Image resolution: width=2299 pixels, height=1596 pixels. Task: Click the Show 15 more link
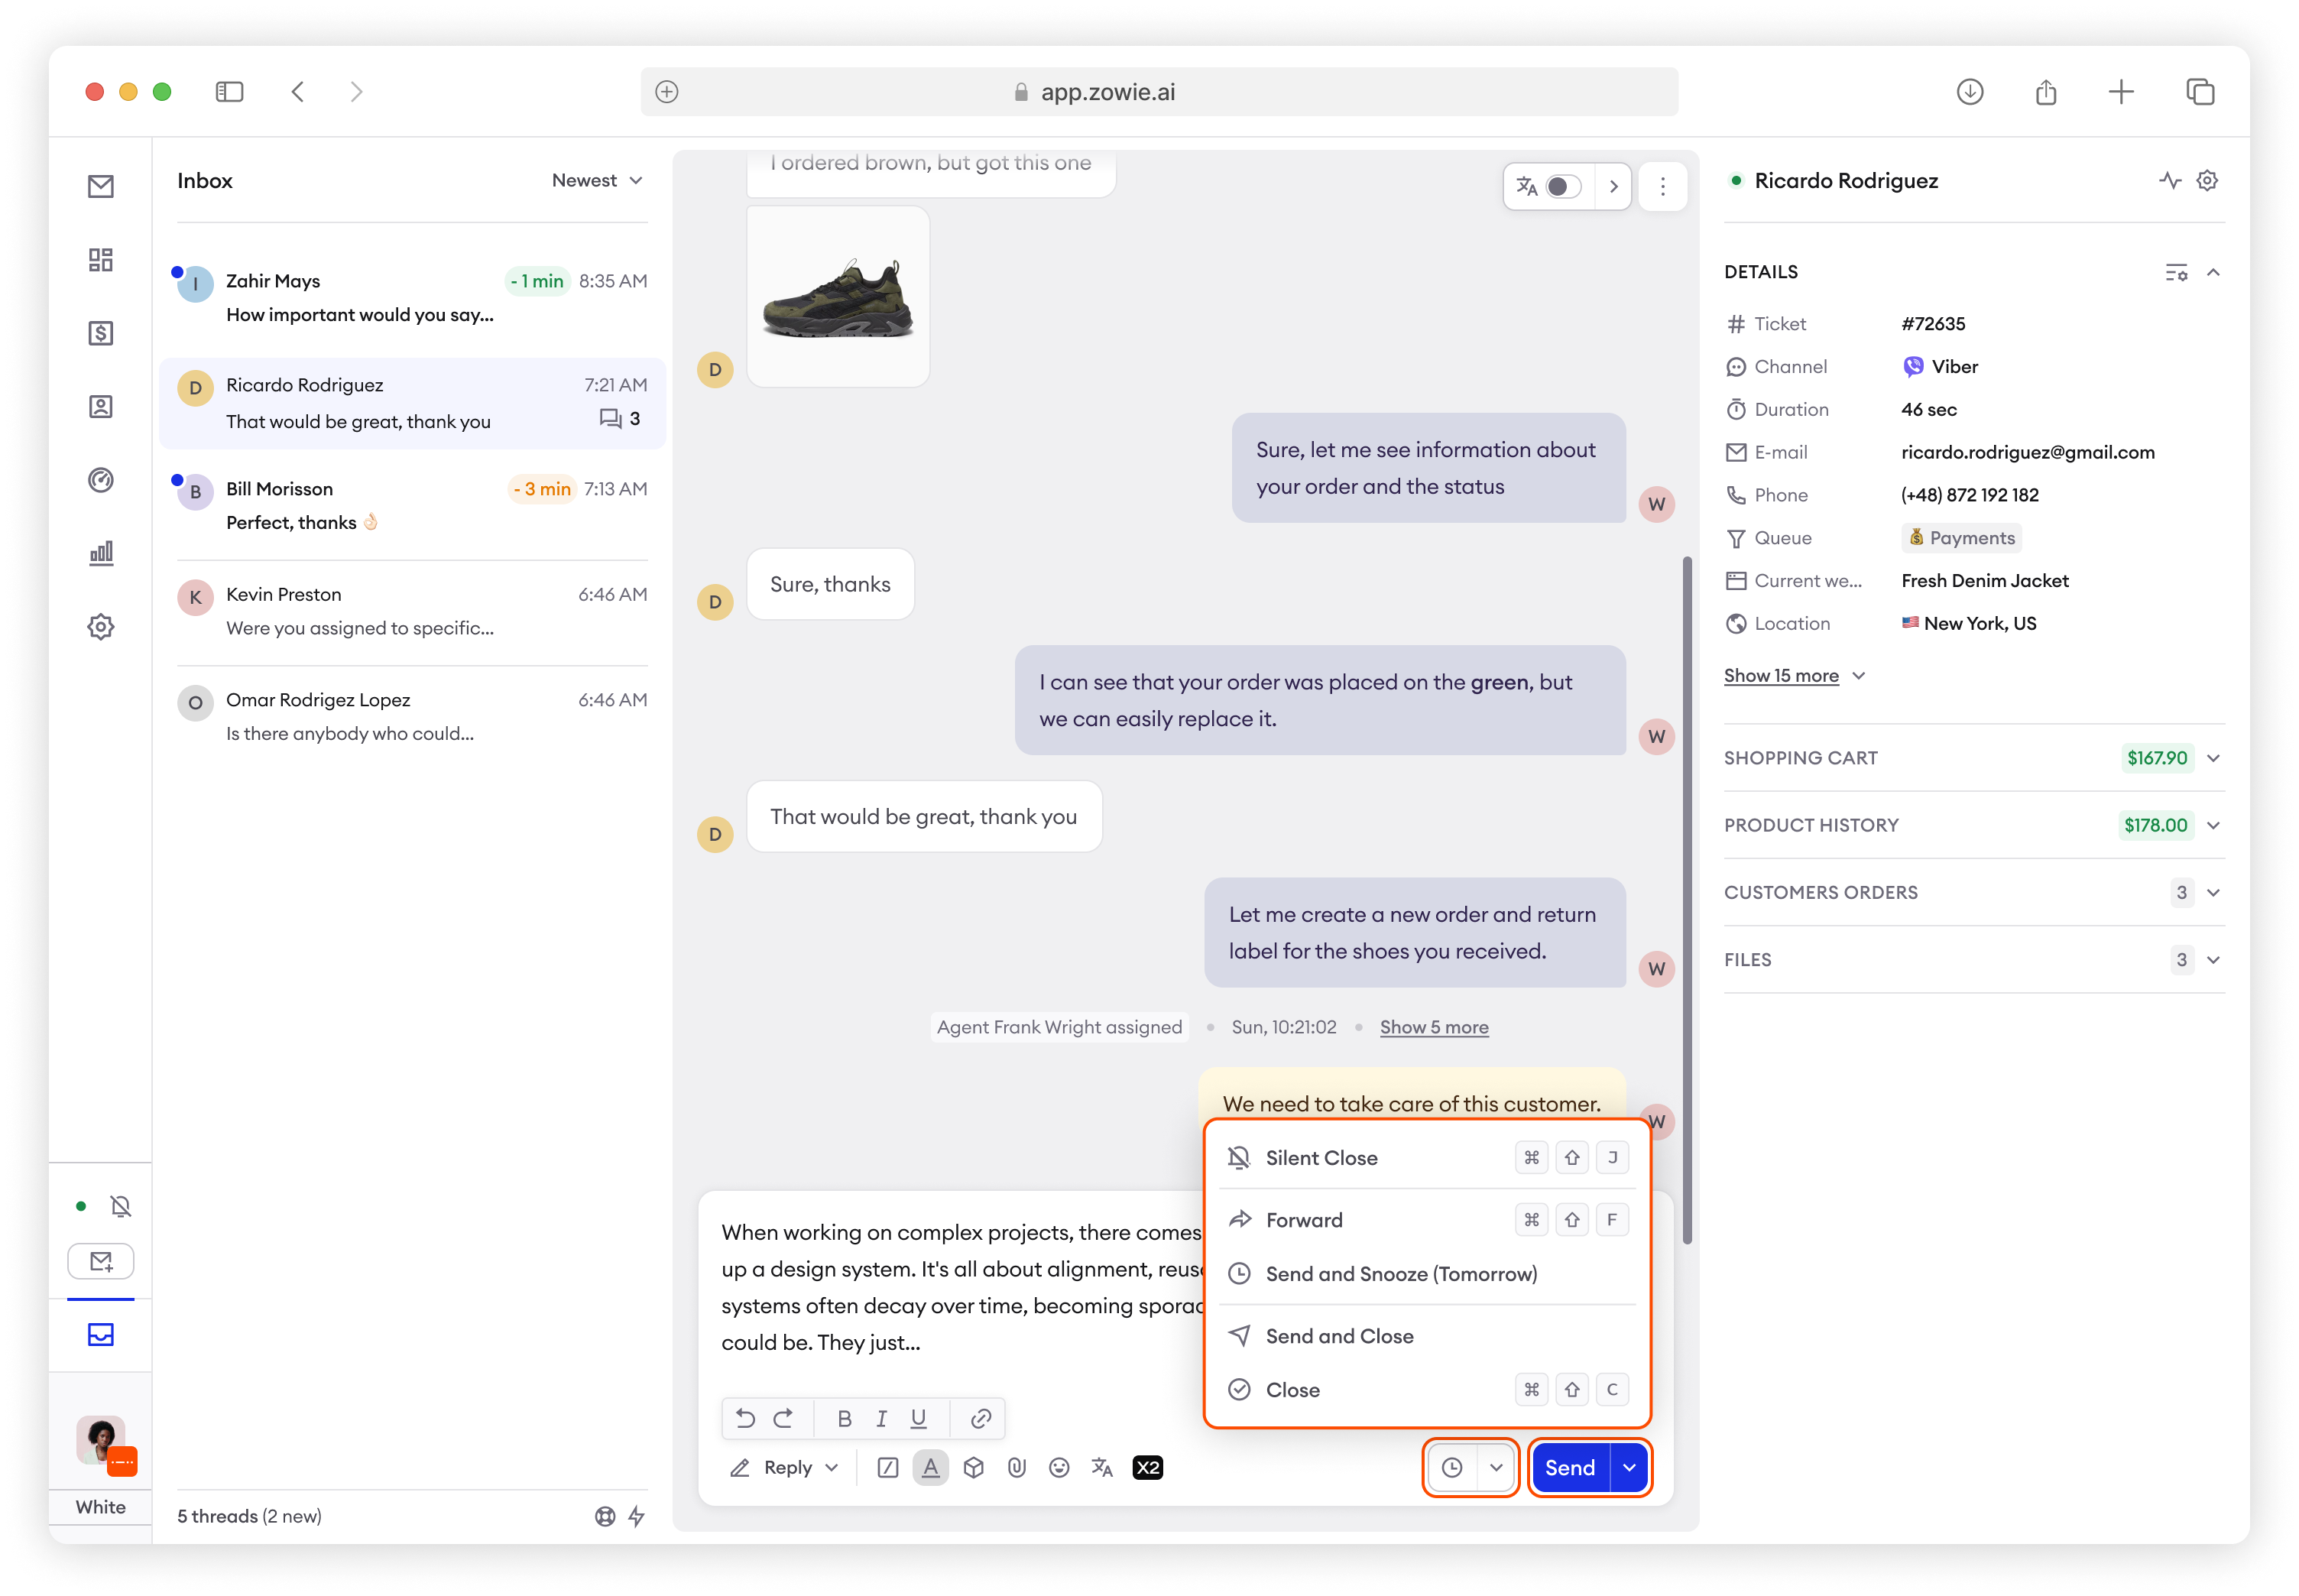tap(1781, 676)
